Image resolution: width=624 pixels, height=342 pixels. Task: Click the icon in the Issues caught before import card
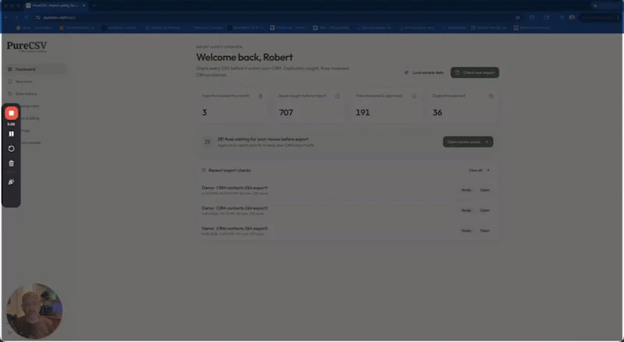[337, 97]
